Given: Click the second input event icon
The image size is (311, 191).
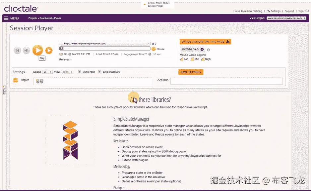Looking at the screenshot, I should click(42, 81).
